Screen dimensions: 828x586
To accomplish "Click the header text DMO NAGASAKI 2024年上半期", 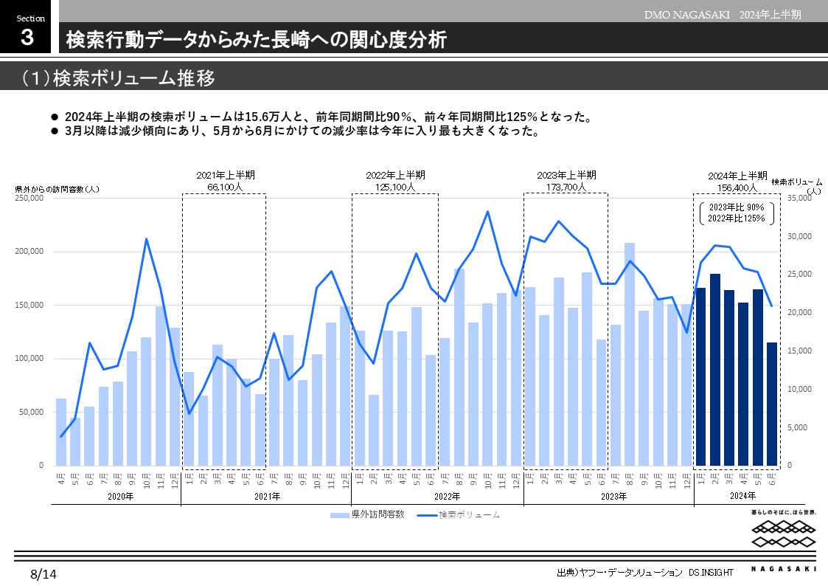I will [x=723, y=15].
